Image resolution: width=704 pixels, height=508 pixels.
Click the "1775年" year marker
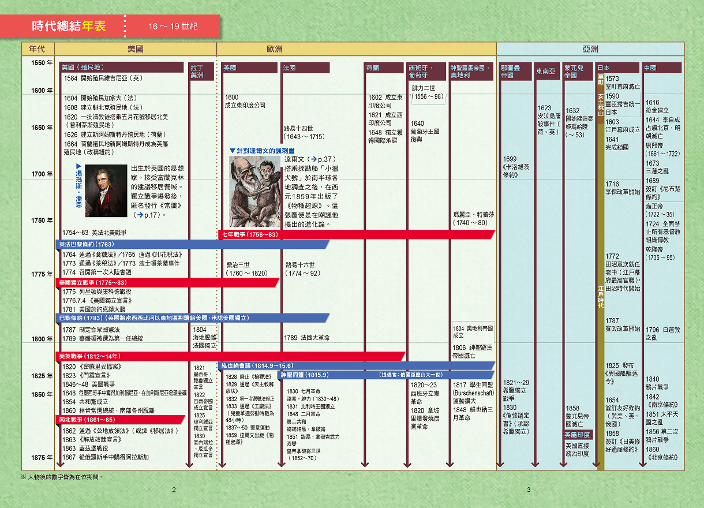[42, 274]
